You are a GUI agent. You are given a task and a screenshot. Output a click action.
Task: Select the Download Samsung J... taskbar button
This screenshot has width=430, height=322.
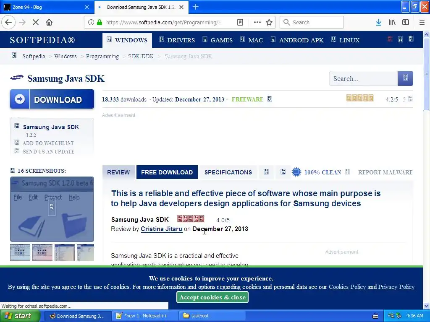(x=78, y=316)
